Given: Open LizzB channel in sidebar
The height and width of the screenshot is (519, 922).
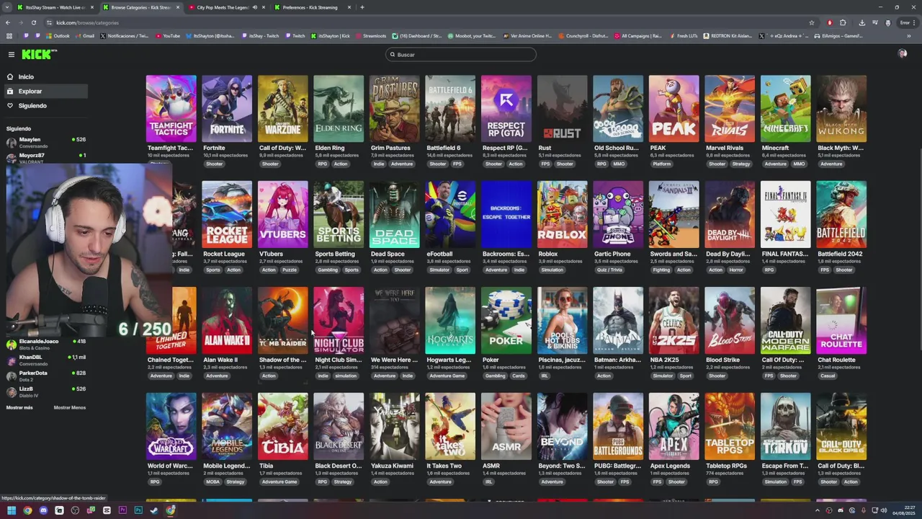Looking at the screenshot, I should [x=47, y=391].
